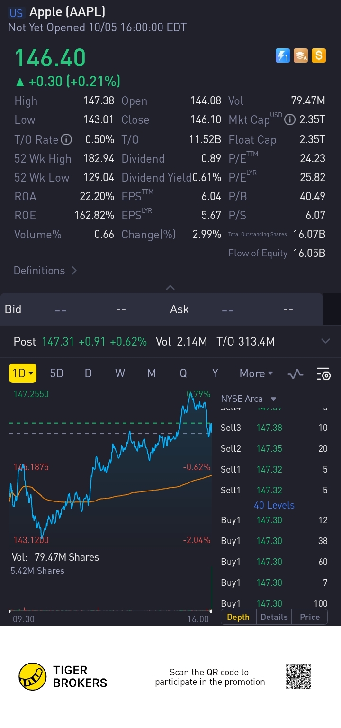341x728 pixels.
Task: Tap the P/B value 40.49
Action: coord(313,196)
